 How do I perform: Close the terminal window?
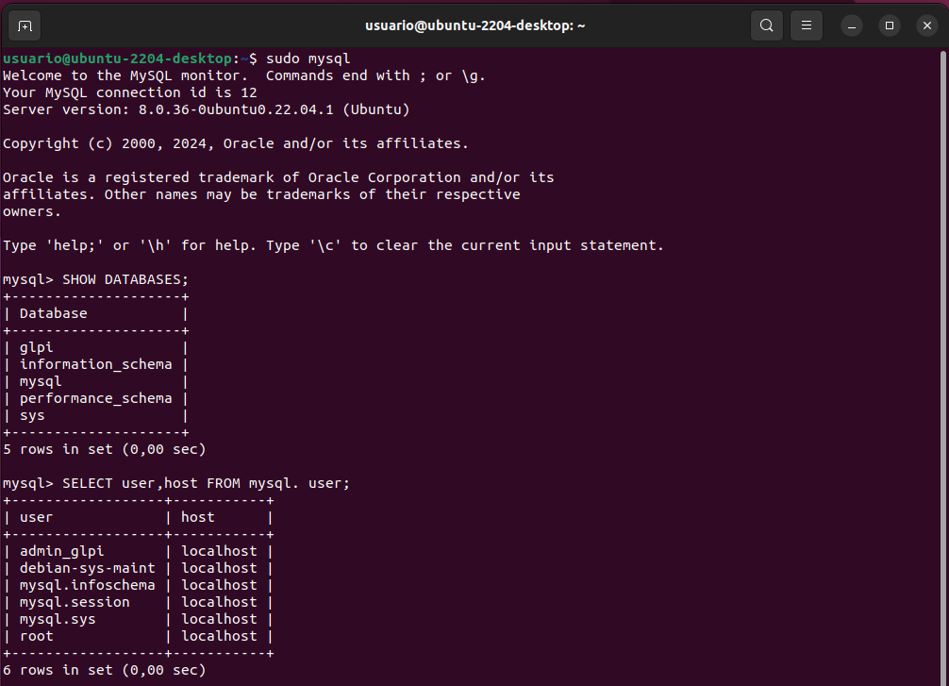tap(924, 25)
